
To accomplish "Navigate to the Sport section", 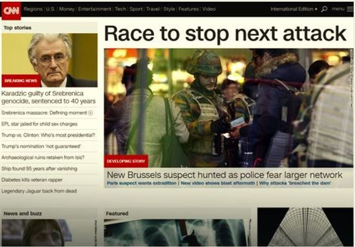I will tap(136, 9).
